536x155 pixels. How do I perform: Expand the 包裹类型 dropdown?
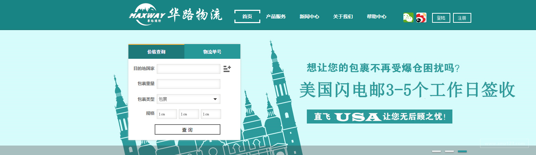189,99
